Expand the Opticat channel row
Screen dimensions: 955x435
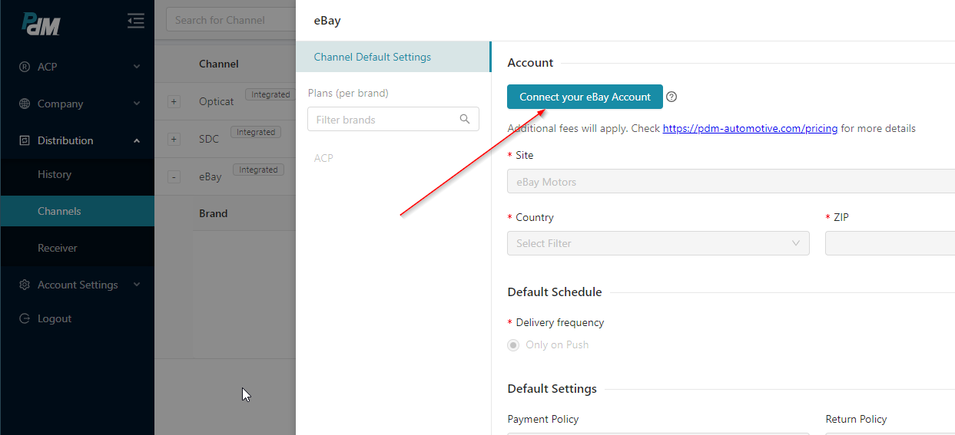click(174, 101)
